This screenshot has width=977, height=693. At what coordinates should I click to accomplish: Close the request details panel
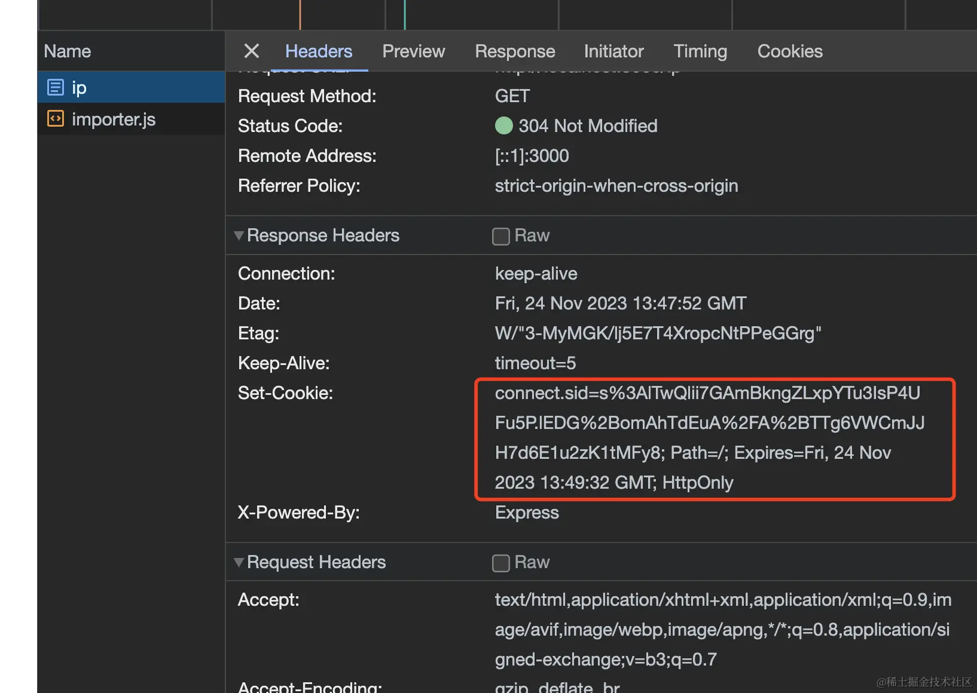[252, 51]
